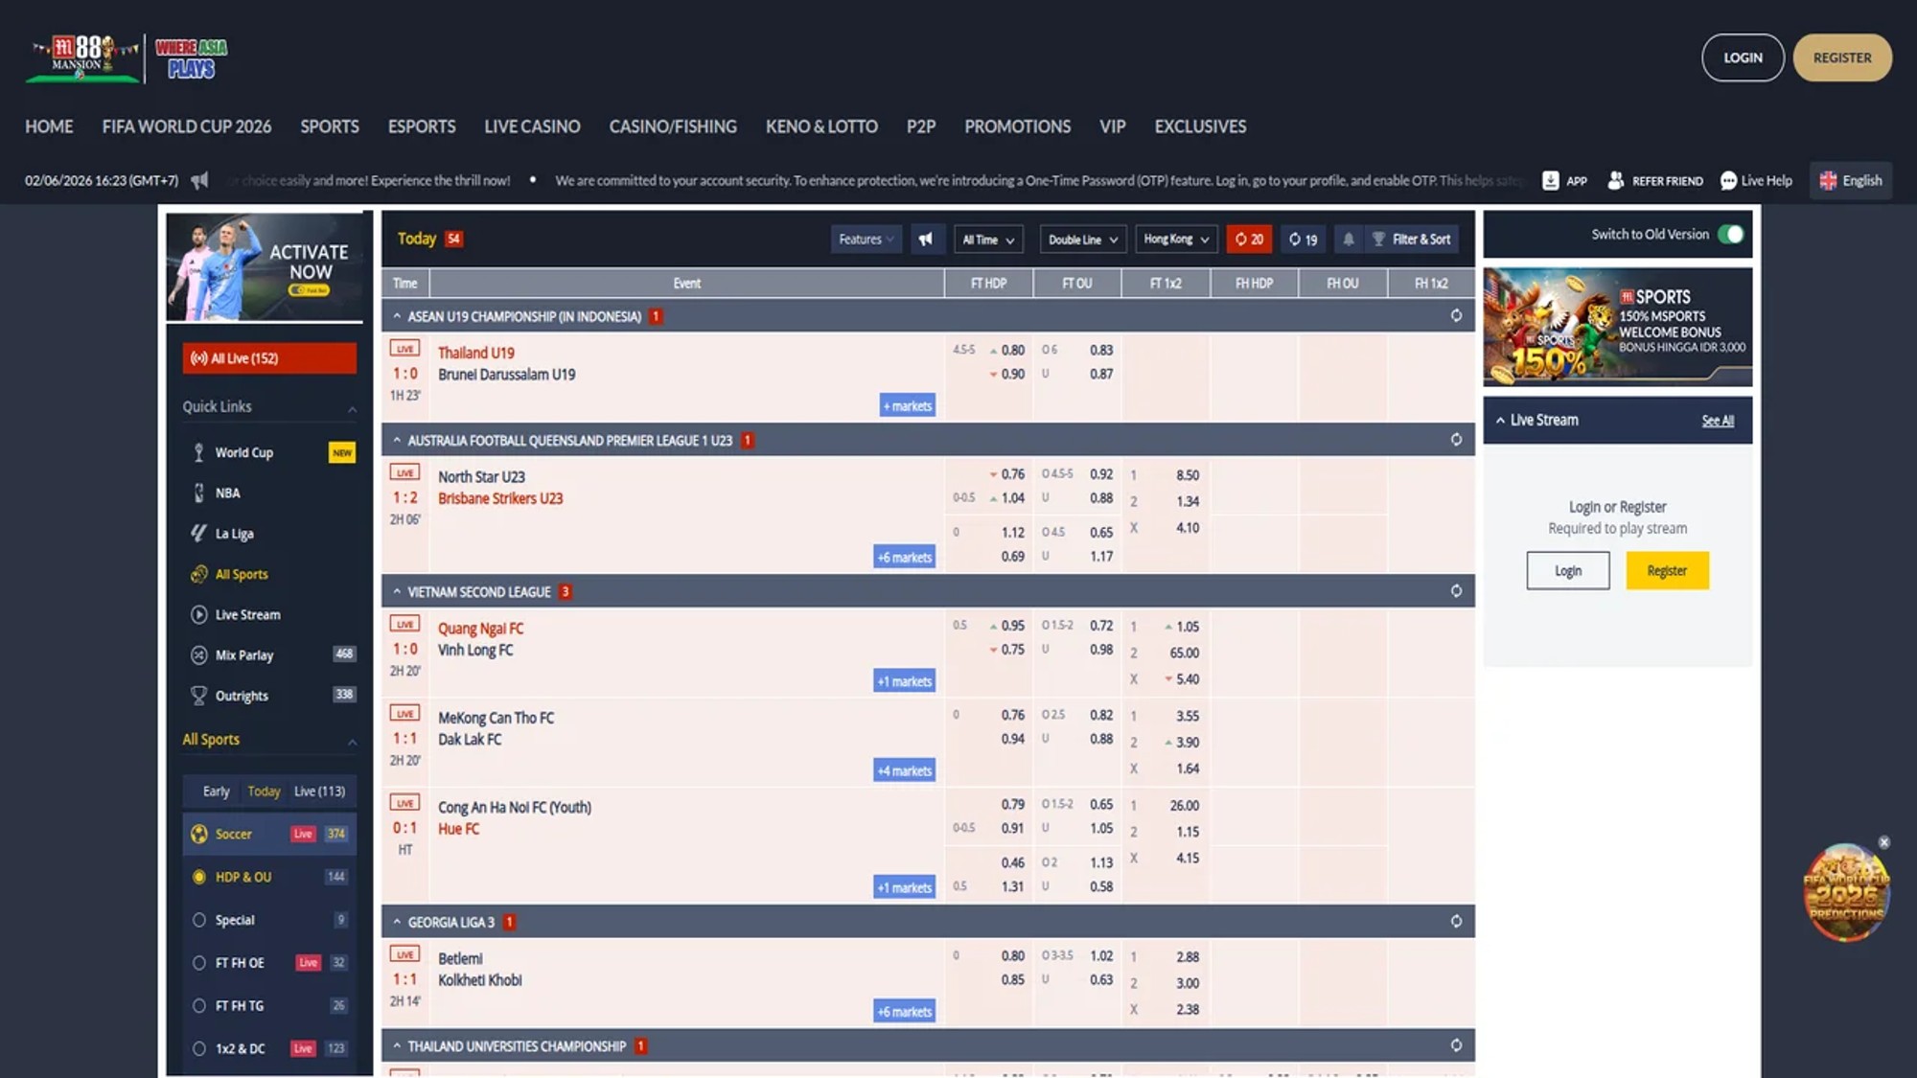Open the Features dropdown

point(866,240)
